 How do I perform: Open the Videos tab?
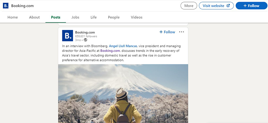pos(137,17)
